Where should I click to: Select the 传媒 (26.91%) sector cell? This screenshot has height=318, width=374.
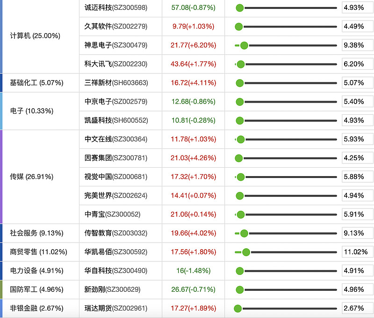pyautogui.click(x=31, y=177)
